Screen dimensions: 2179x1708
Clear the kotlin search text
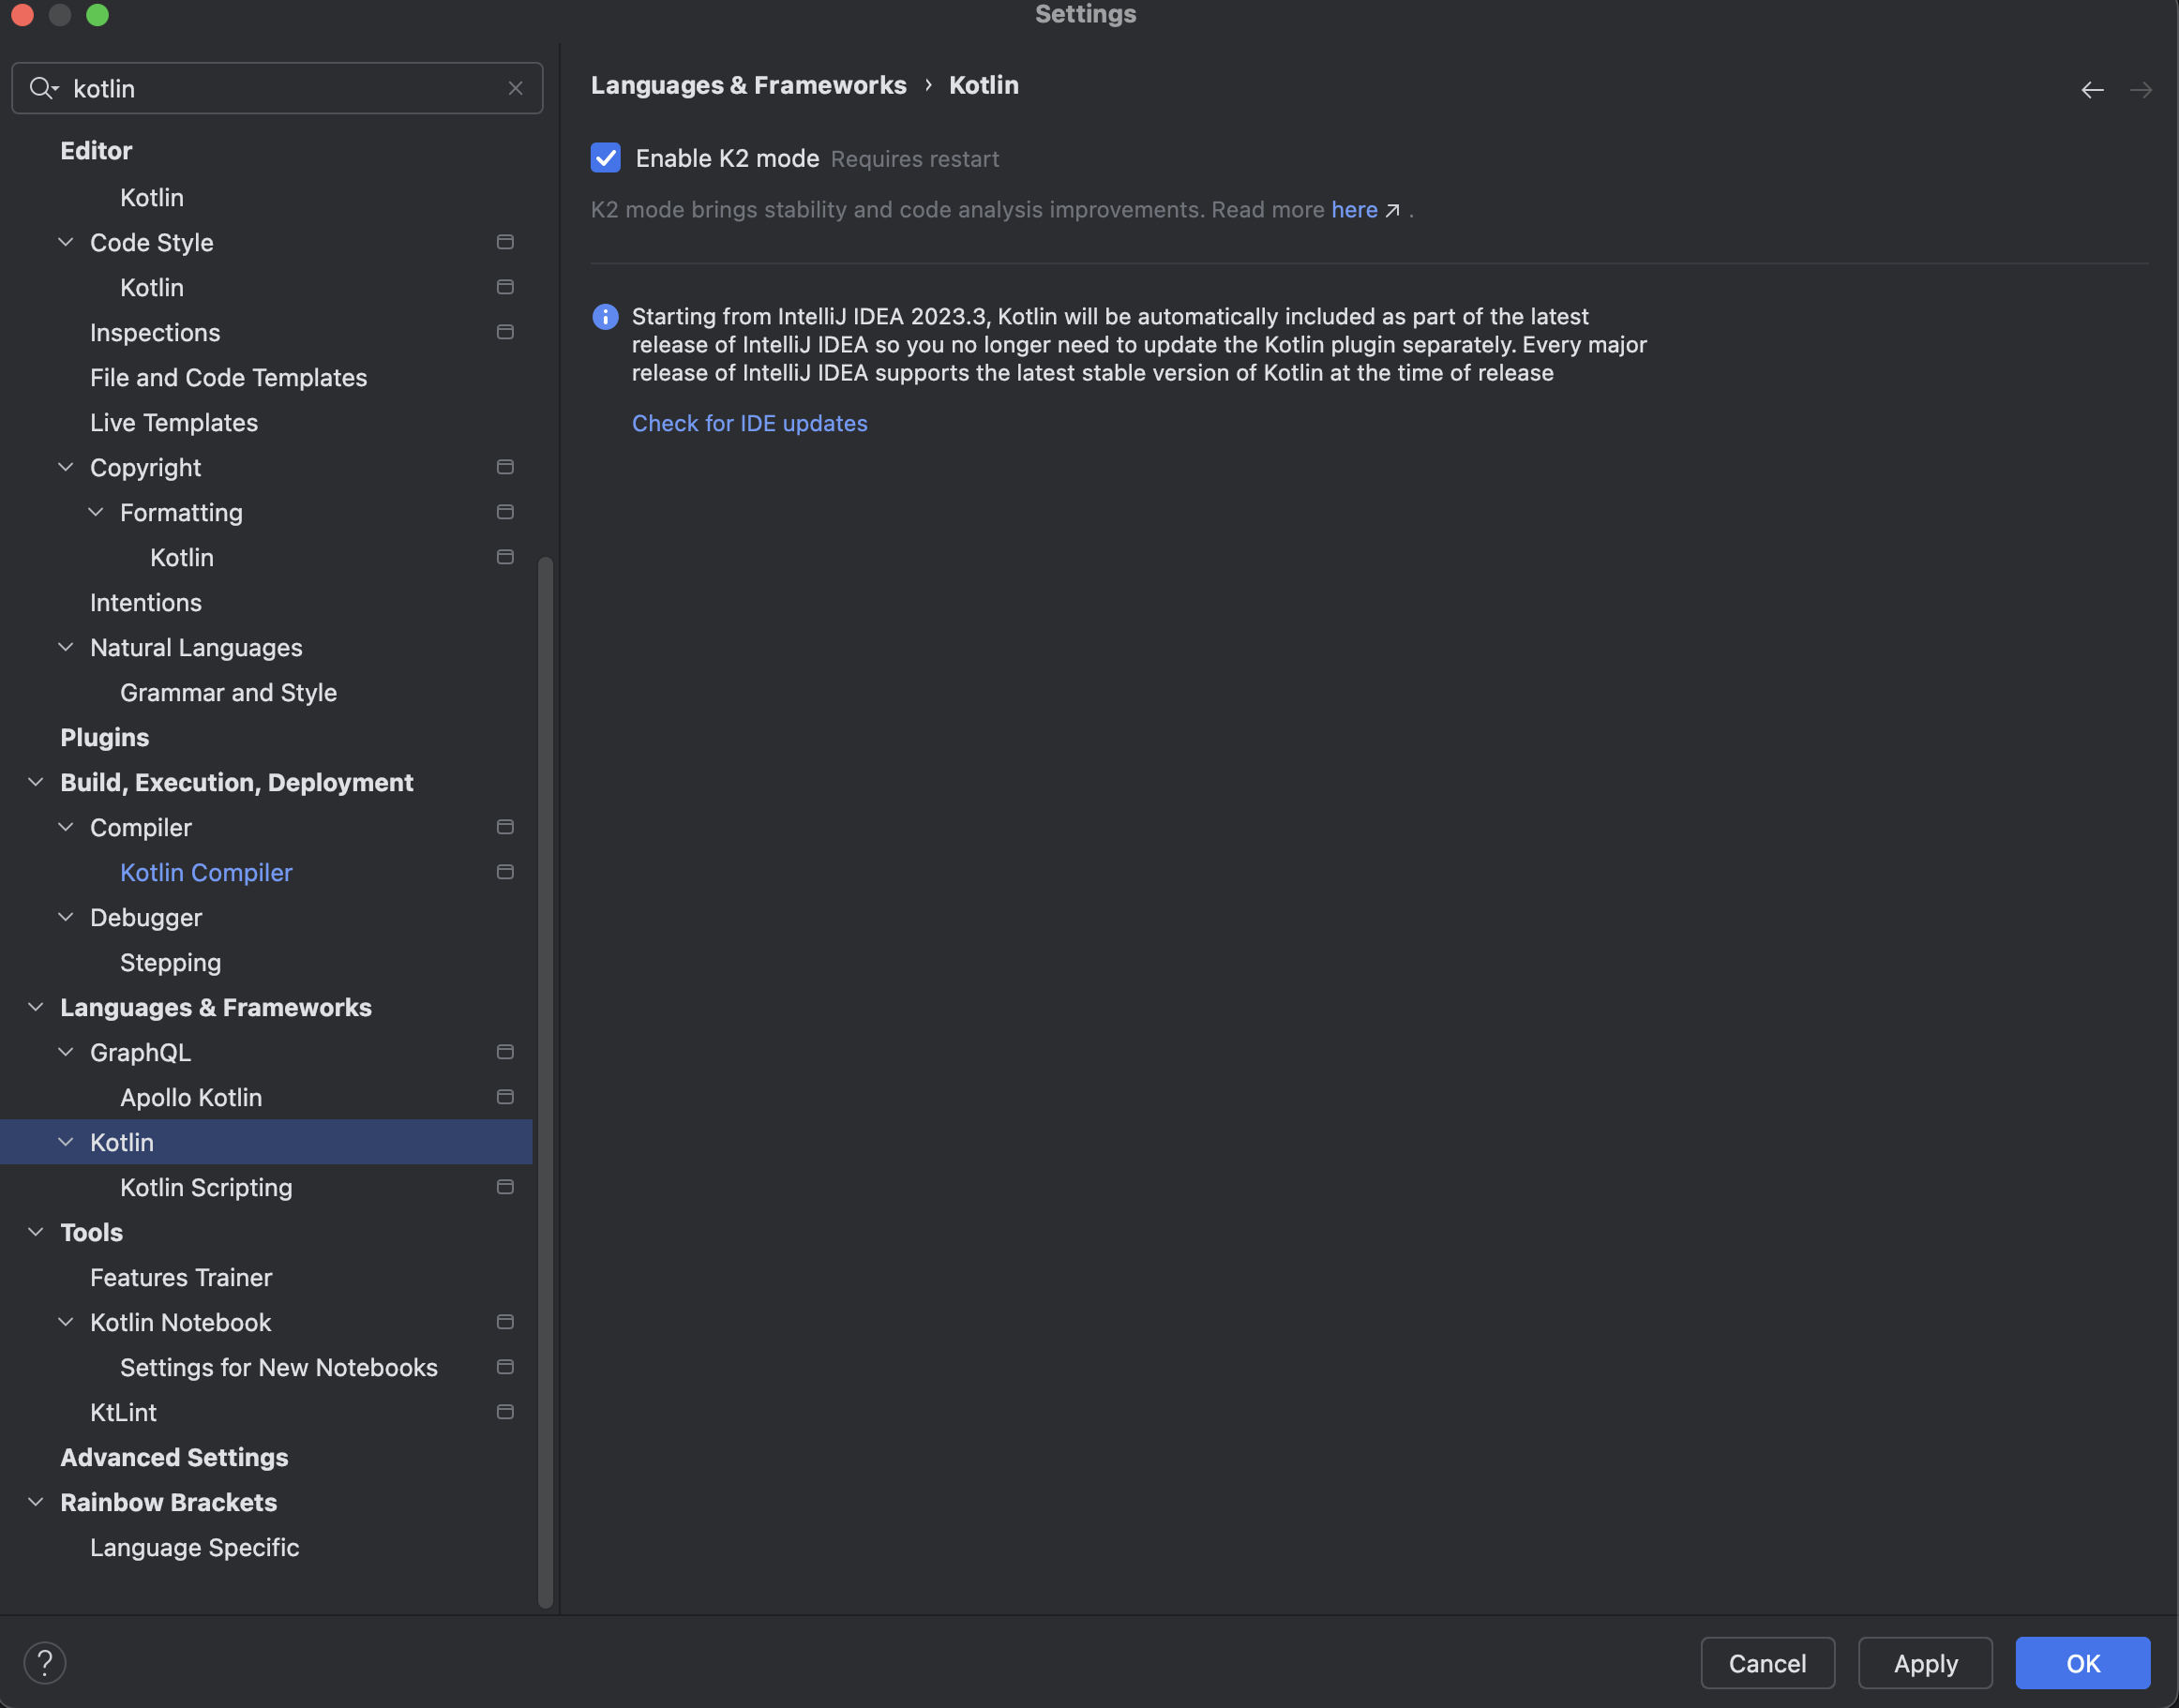[515, 88]
